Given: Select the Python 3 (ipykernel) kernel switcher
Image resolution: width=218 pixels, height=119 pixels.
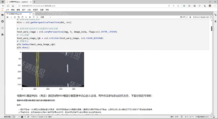Looking at the screenshot, I should point(200,17).
